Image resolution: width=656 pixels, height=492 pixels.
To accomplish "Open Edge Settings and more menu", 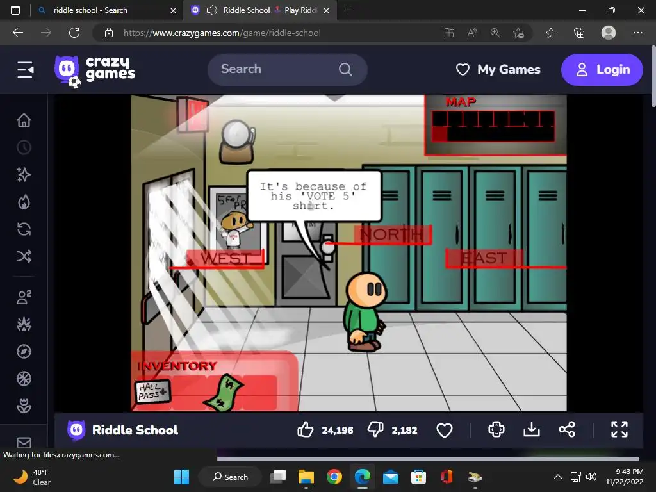I will click(x=637, y=33).
